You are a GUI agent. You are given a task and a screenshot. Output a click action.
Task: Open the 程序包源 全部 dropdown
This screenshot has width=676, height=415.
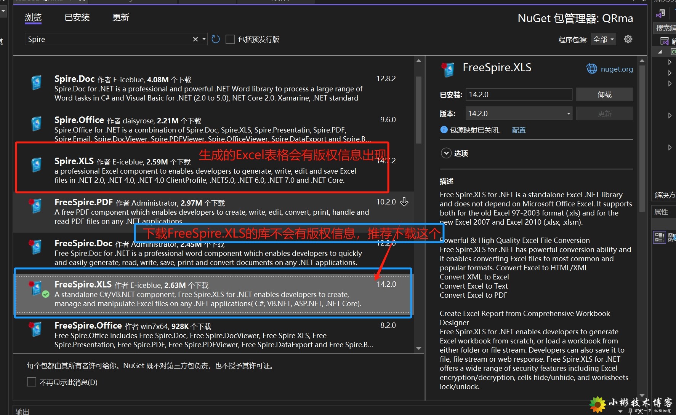[604, 39]
